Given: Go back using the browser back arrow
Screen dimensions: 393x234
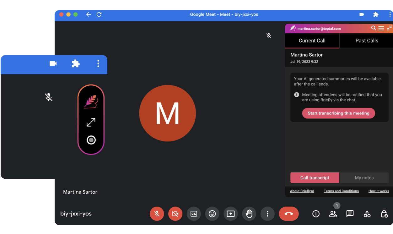Looking at the screenshot, I should click(x=89, y=14).
